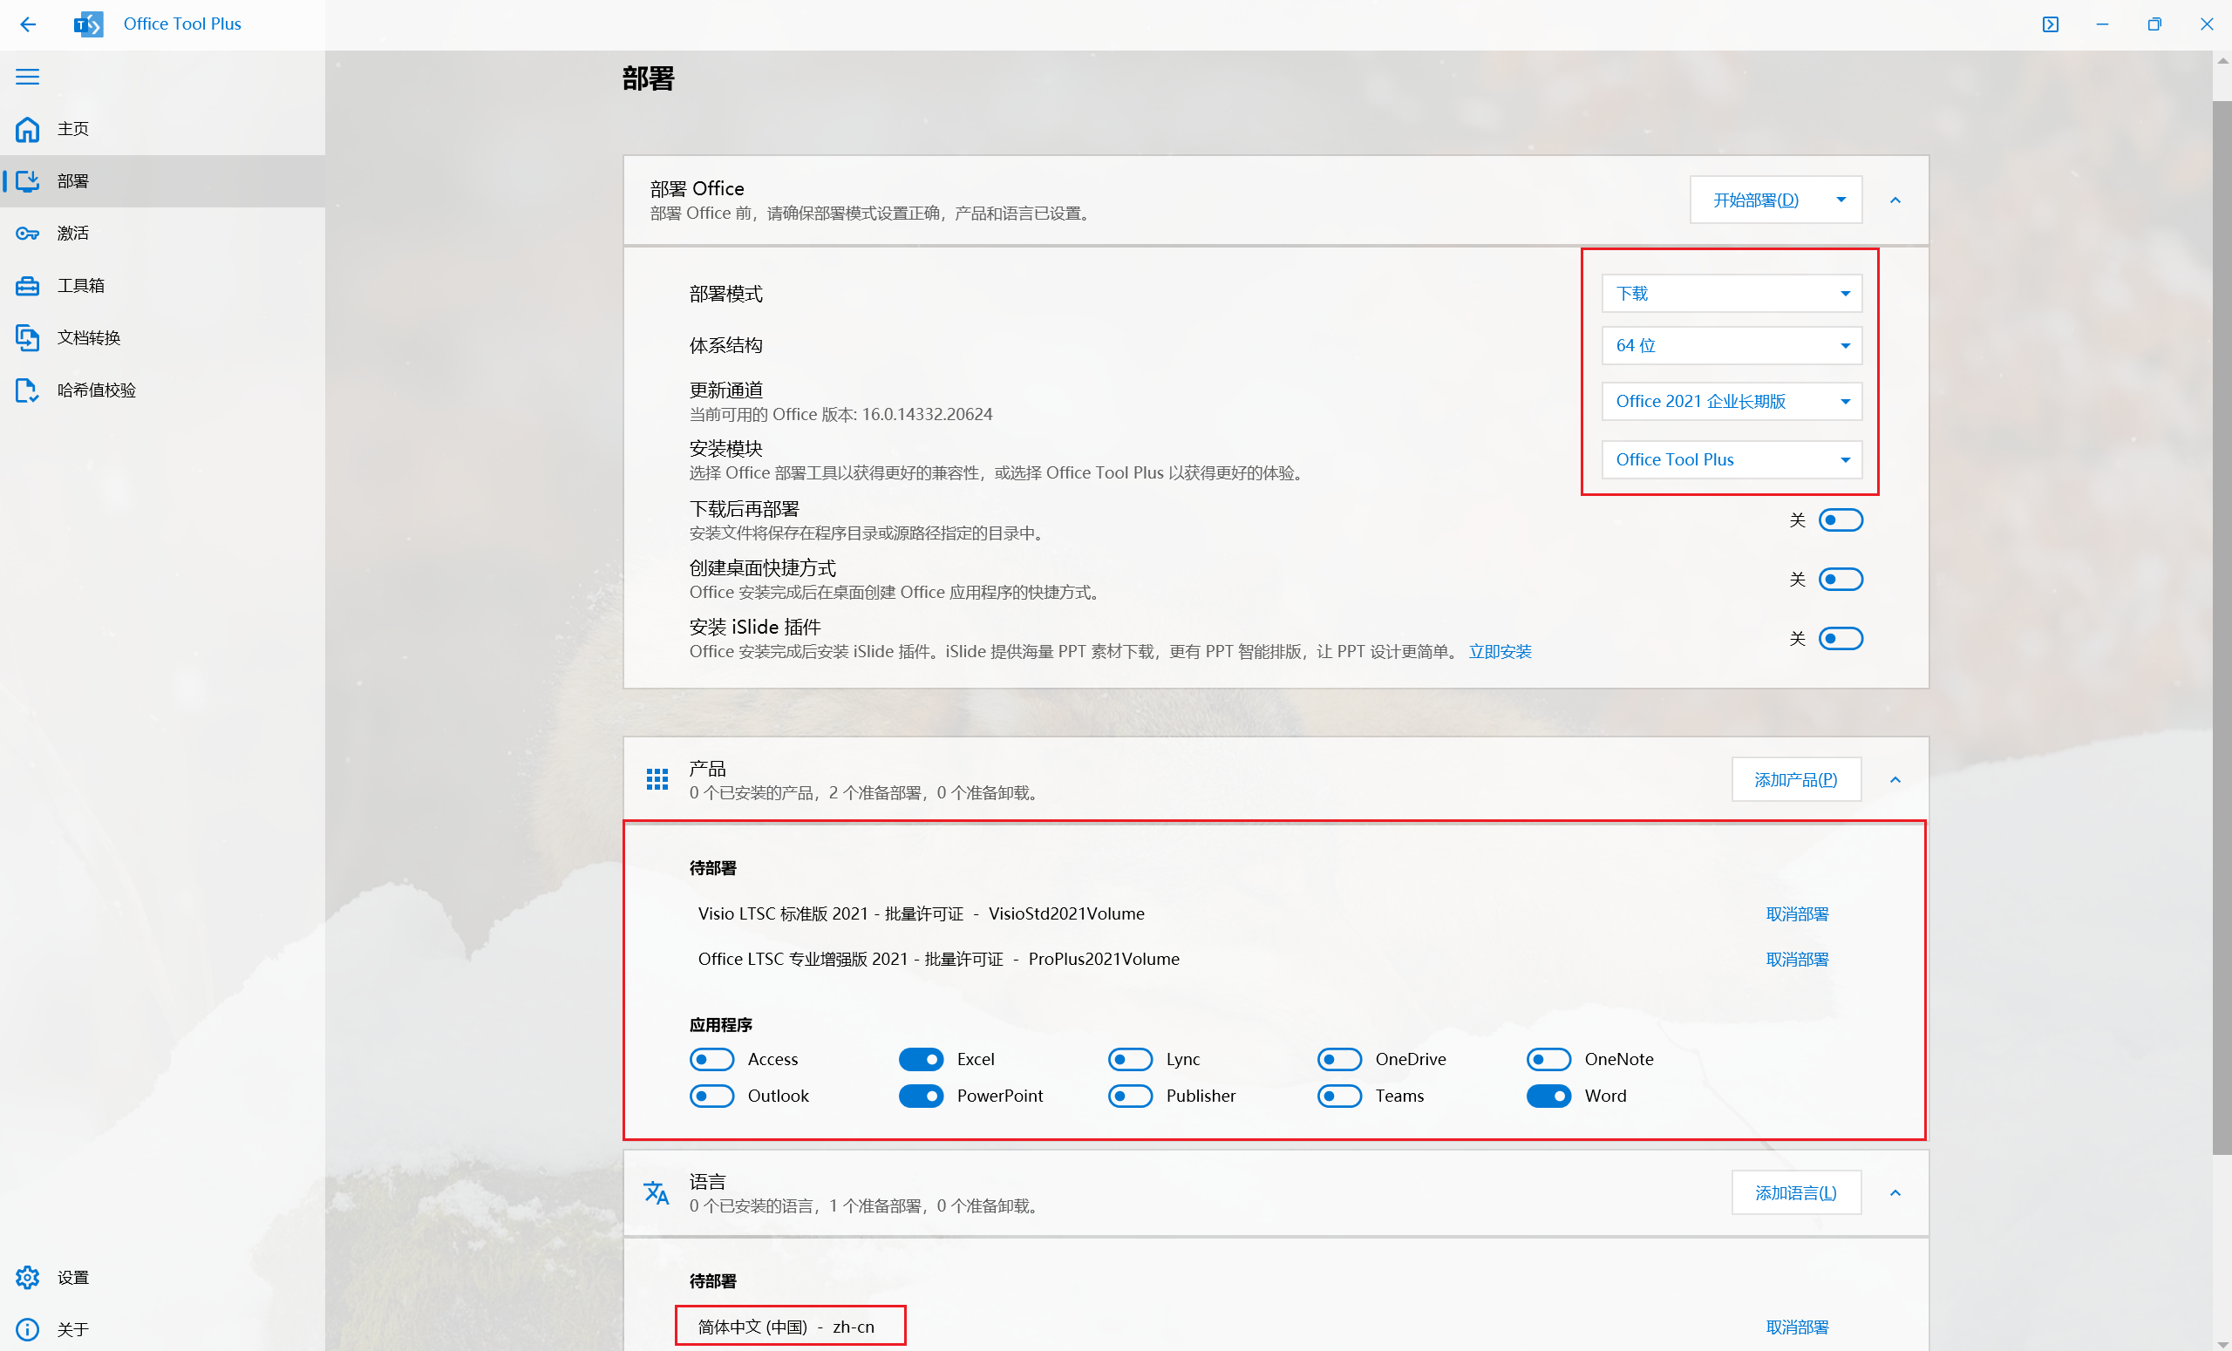Toggle the 创建桌面快捷方式 switch

point(1840,579)
